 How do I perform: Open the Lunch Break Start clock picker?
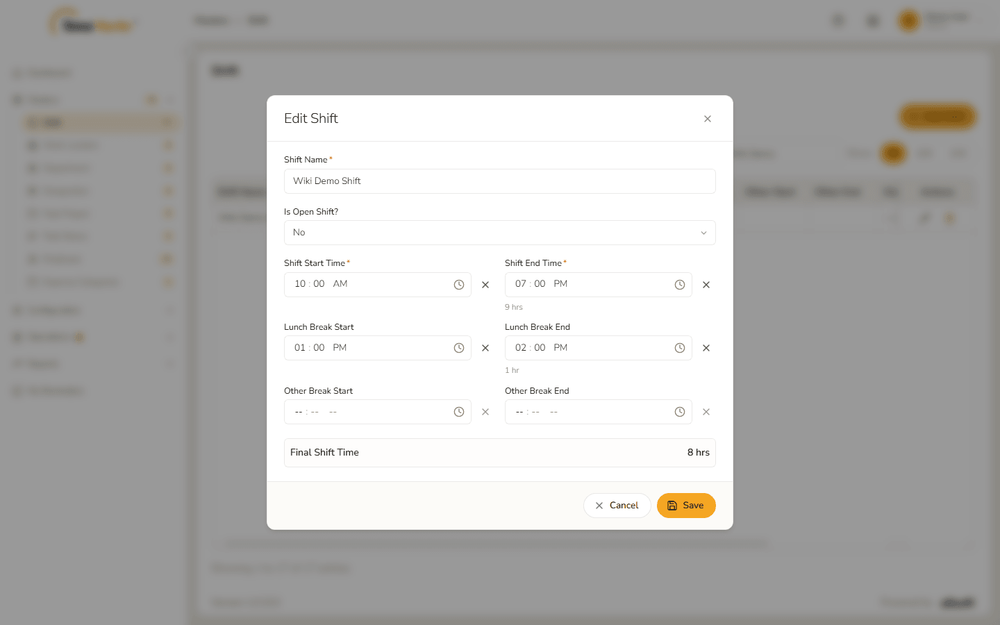pos(459,348)
